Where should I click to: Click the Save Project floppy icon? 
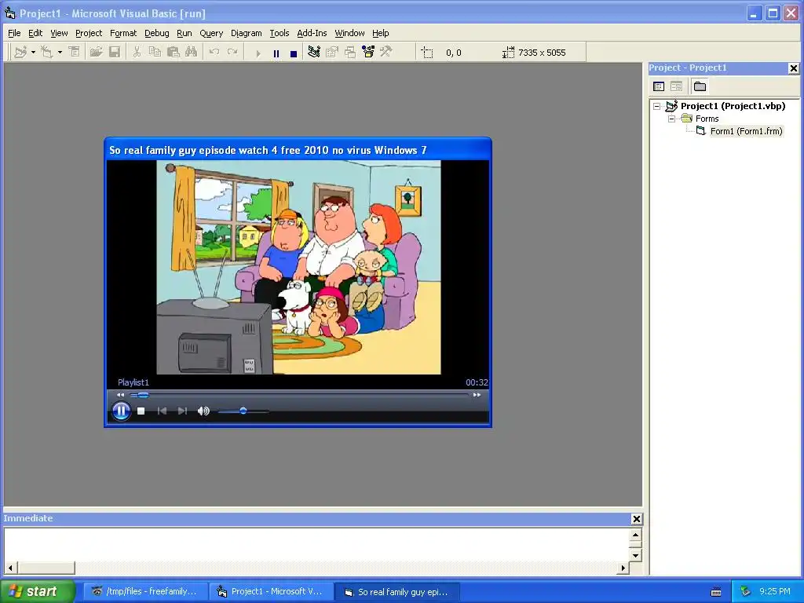(x=115, y=53)
